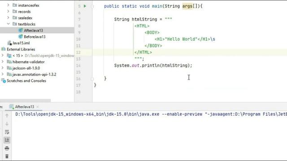This screenshot has height=161, width=287.
Task: Click the instanceofex folder icon
Action: click(x=15, y=5)
